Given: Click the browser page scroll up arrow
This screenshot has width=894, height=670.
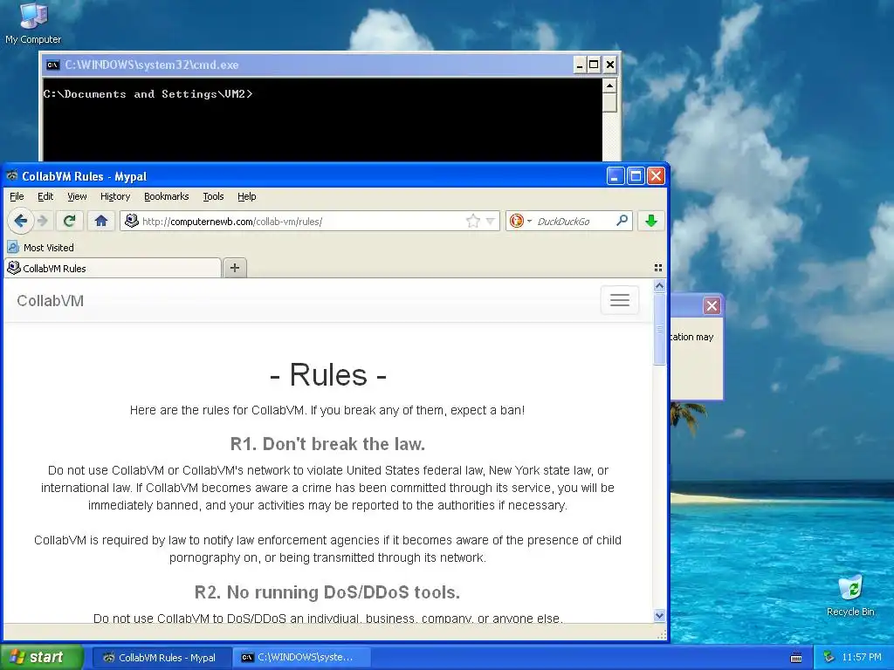Looking at the screenshot, I should click(x=659, y=285).
